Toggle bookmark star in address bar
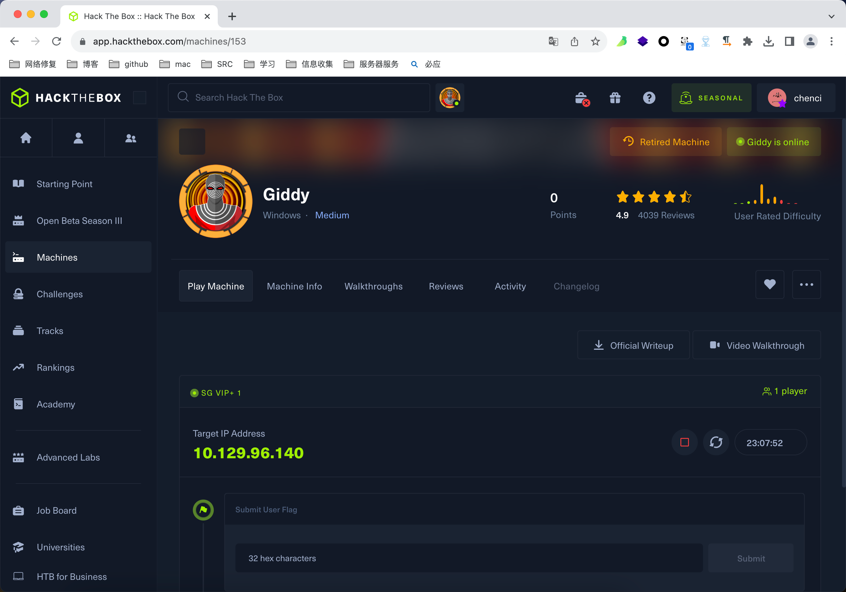 pyautogui.click(x=595, y=41)
